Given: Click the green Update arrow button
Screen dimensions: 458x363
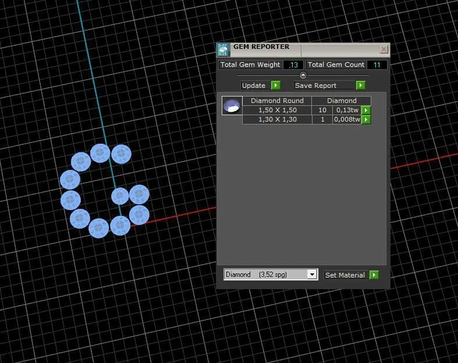Looking at the screenshot, I should pyautogui.click(x=275, y=86).
